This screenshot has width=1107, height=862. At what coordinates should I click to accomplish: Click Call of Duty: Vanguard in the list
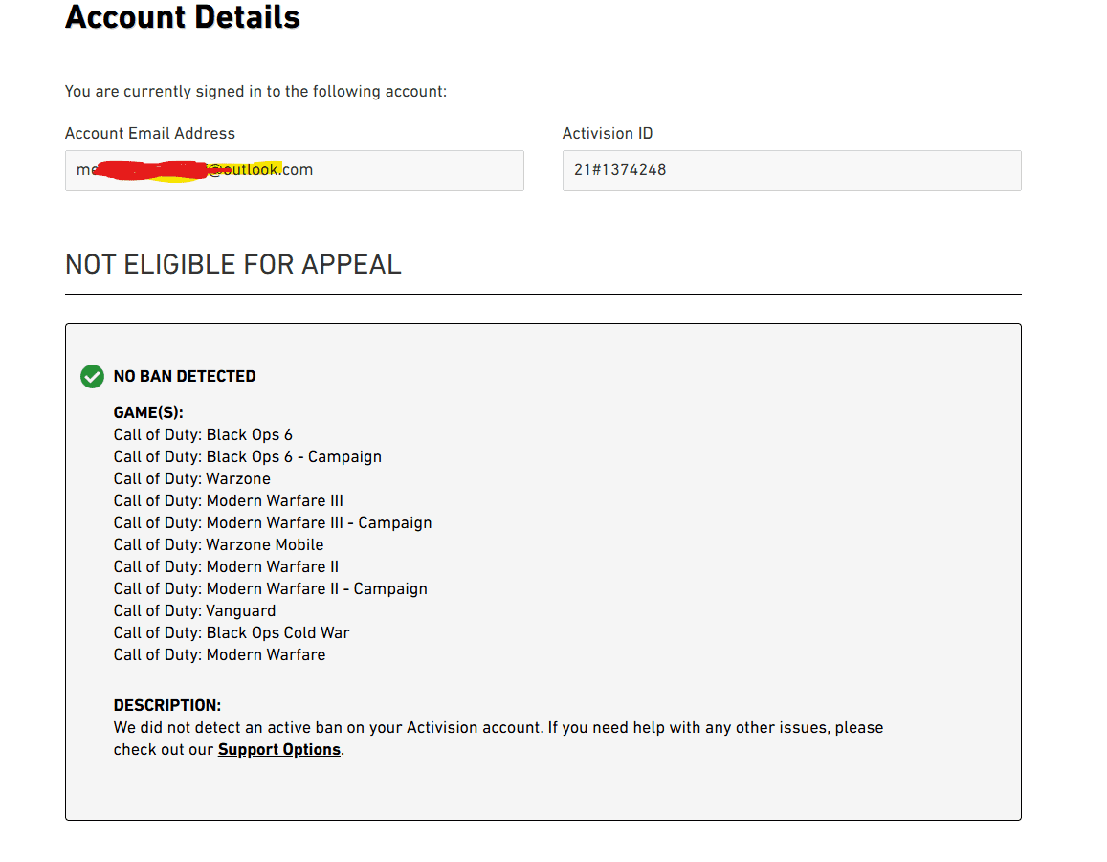point(194,610)
